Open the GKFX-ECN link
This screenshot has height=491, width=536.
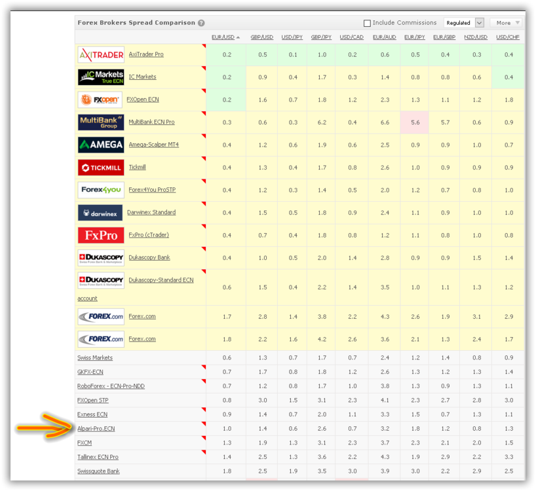[90, 372]
